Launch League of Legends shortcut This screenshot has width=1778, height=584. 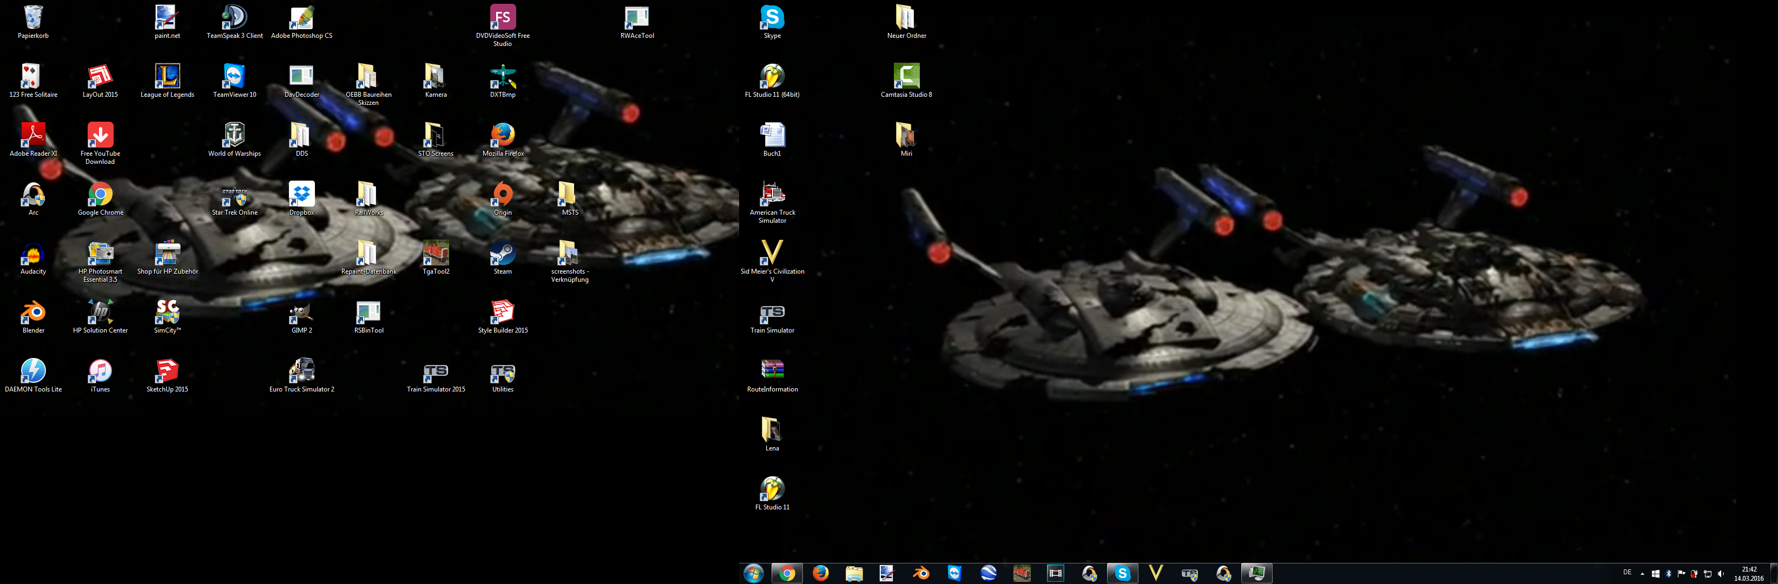(x=167, y=81)
